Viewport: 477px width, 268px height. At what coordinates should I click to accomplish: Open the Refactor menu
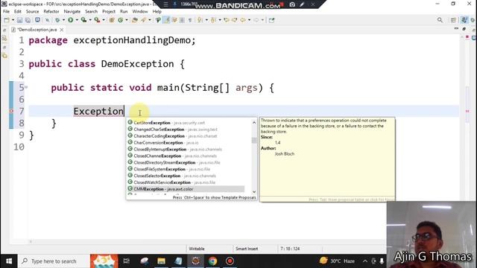(x=51, y=12)
